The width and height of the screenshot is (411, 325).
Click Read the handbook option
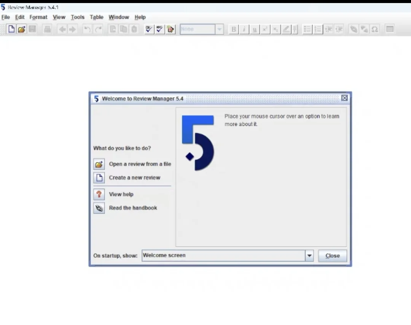[125, 208]
